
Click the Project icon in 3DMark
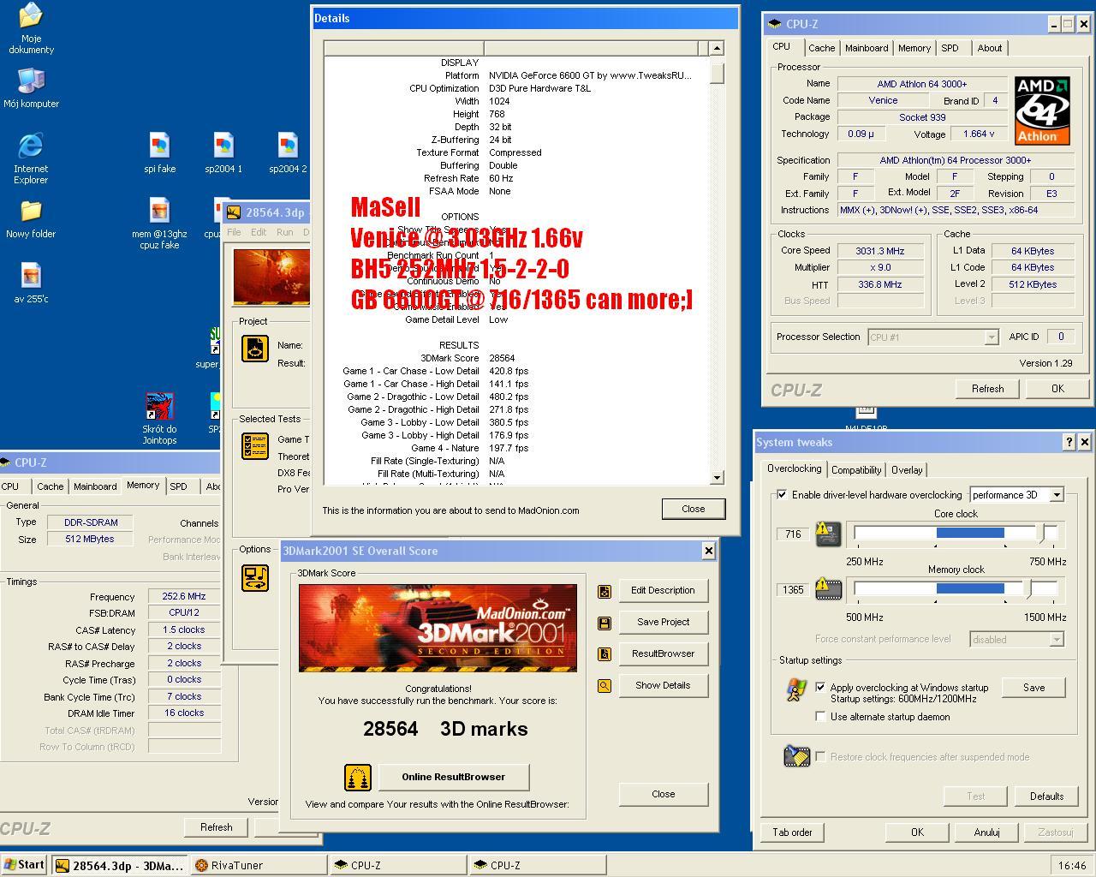tap(255, 349)
